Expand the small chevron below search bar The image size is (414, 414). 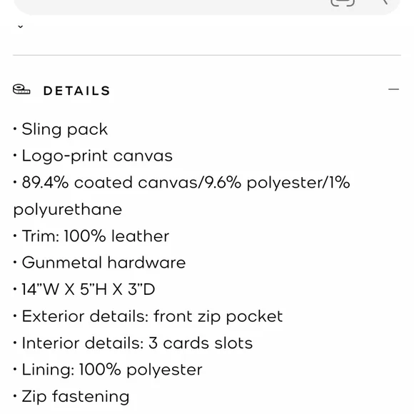pos(20,26)
